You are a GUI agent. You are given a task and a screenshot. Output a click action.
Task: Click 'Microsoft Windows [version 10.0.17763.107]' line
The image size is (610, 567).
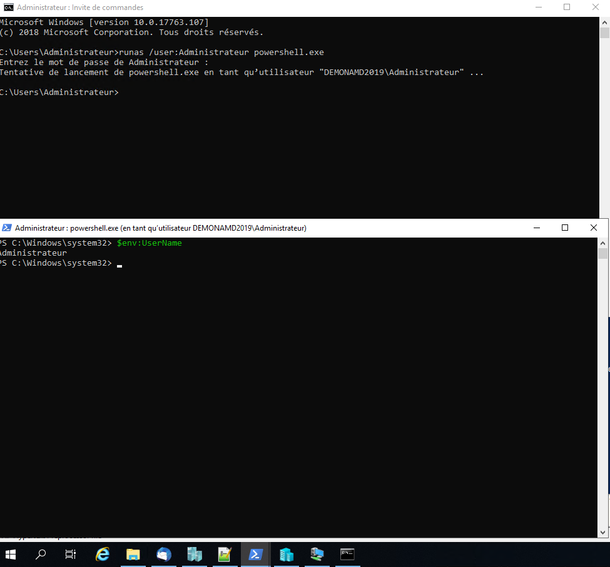pos(104,22)
